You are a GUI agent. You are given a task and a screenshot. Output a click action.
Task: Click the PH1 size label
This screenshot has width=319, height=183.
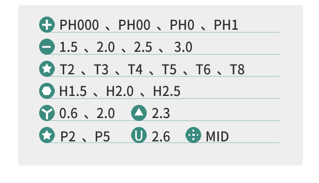tap(226, 25)
